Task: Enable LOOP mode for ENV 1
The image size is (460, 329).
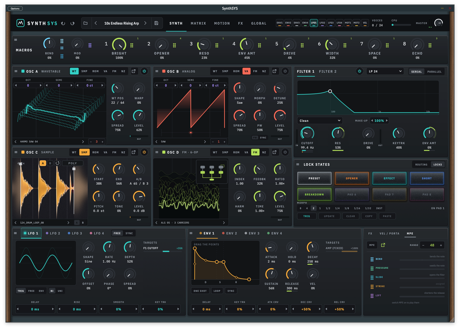Action: click(217, 291)
